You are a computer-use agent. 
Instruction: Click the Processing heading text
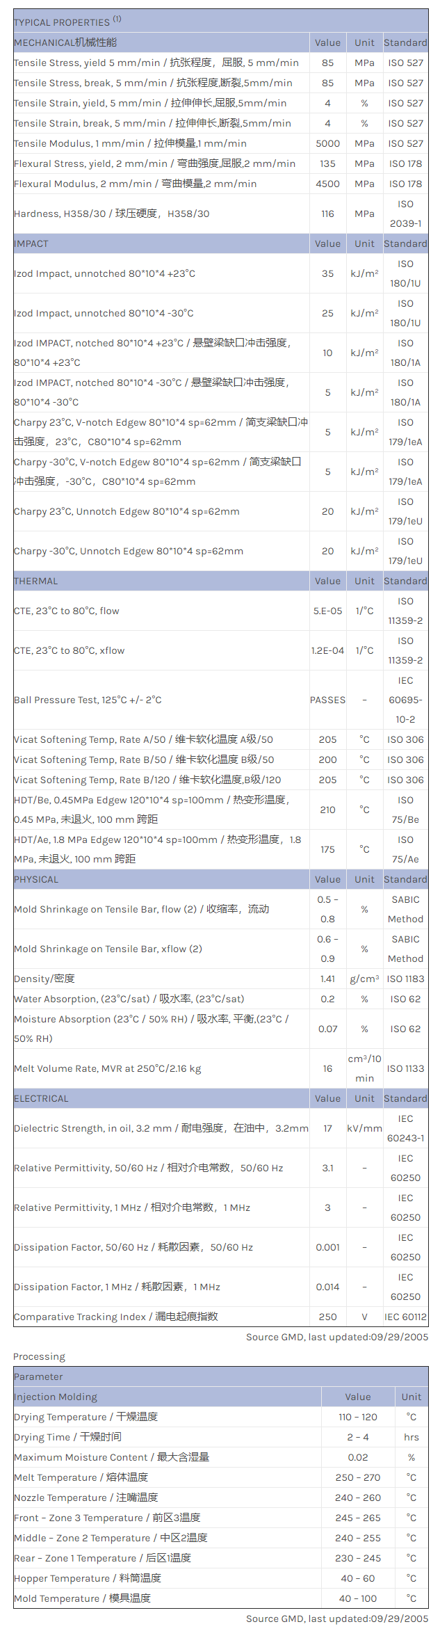(x=39, y=1356)
